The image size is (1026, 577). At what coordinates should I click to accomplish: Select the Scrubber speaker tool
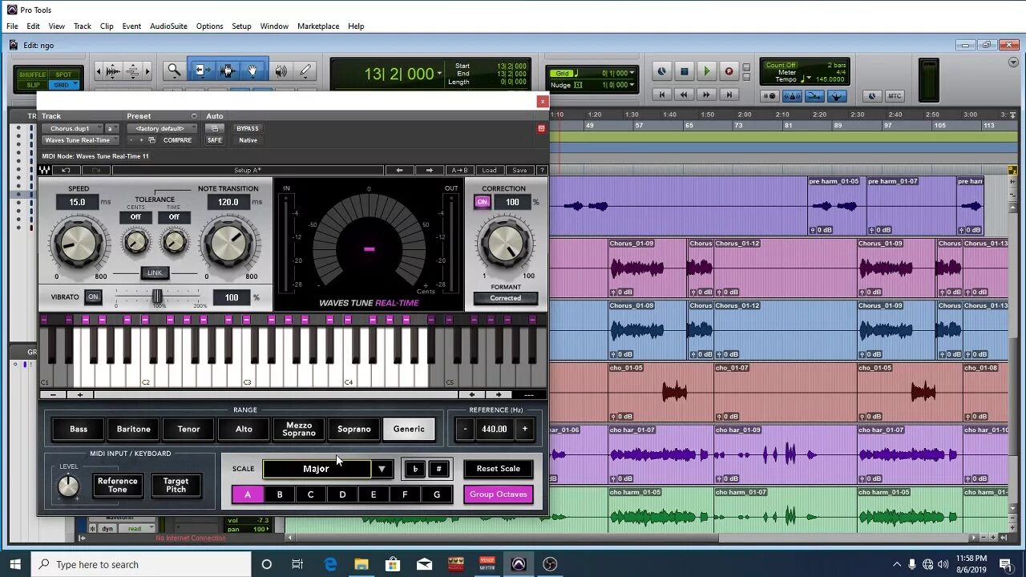(281, 71)
